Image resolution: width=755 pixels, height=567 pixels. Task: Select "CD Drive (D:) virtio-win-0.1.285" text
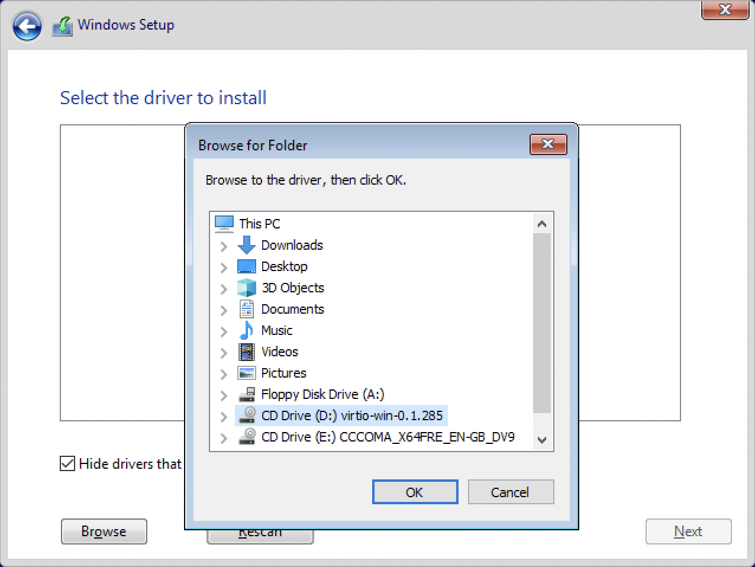coord(352,415)
